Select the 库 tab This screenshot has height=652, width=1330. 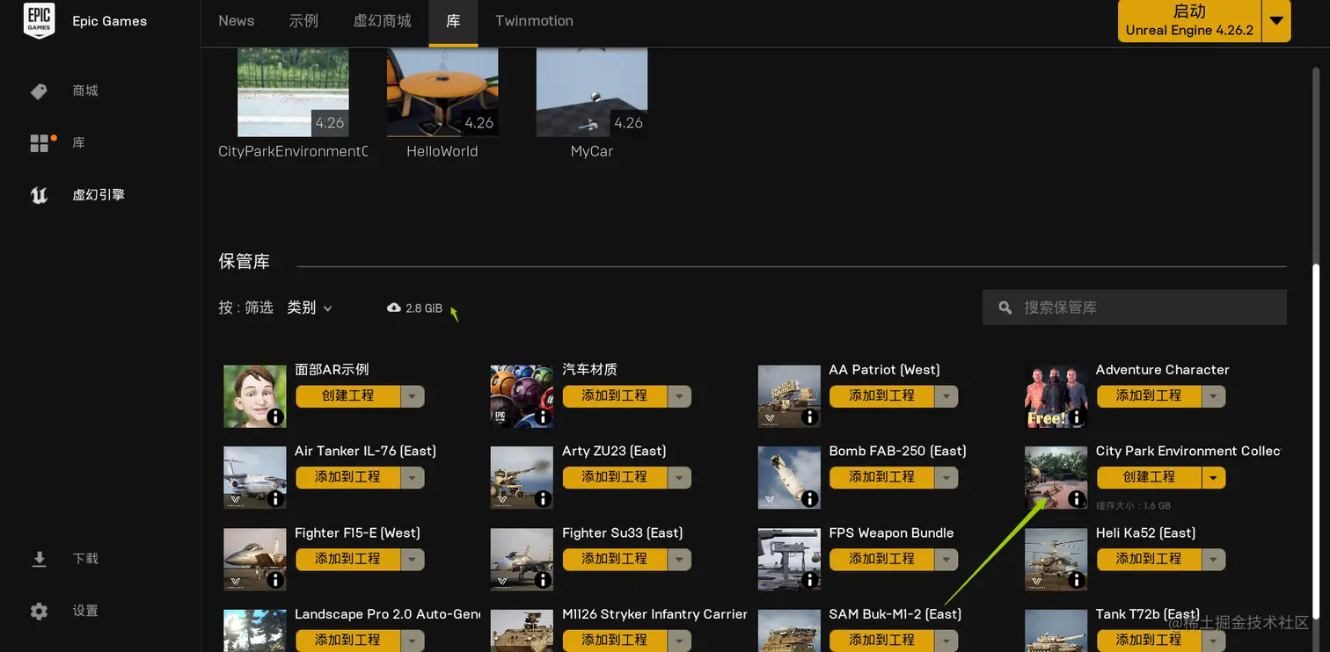point(453,21)
